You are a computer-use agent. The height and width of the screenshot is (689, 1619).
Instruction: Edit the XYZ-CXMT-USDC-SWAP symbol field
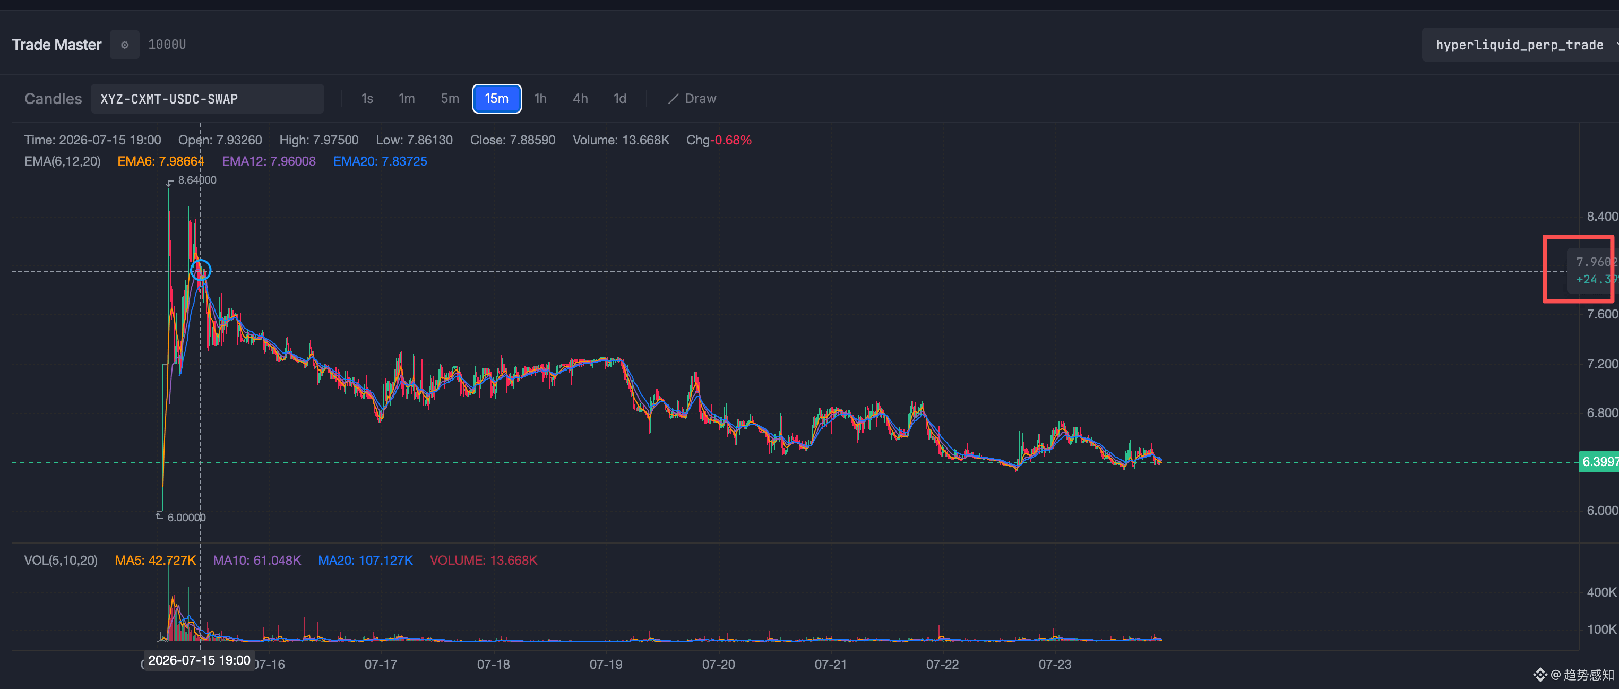pyautogui.click(x=208, y=99)
